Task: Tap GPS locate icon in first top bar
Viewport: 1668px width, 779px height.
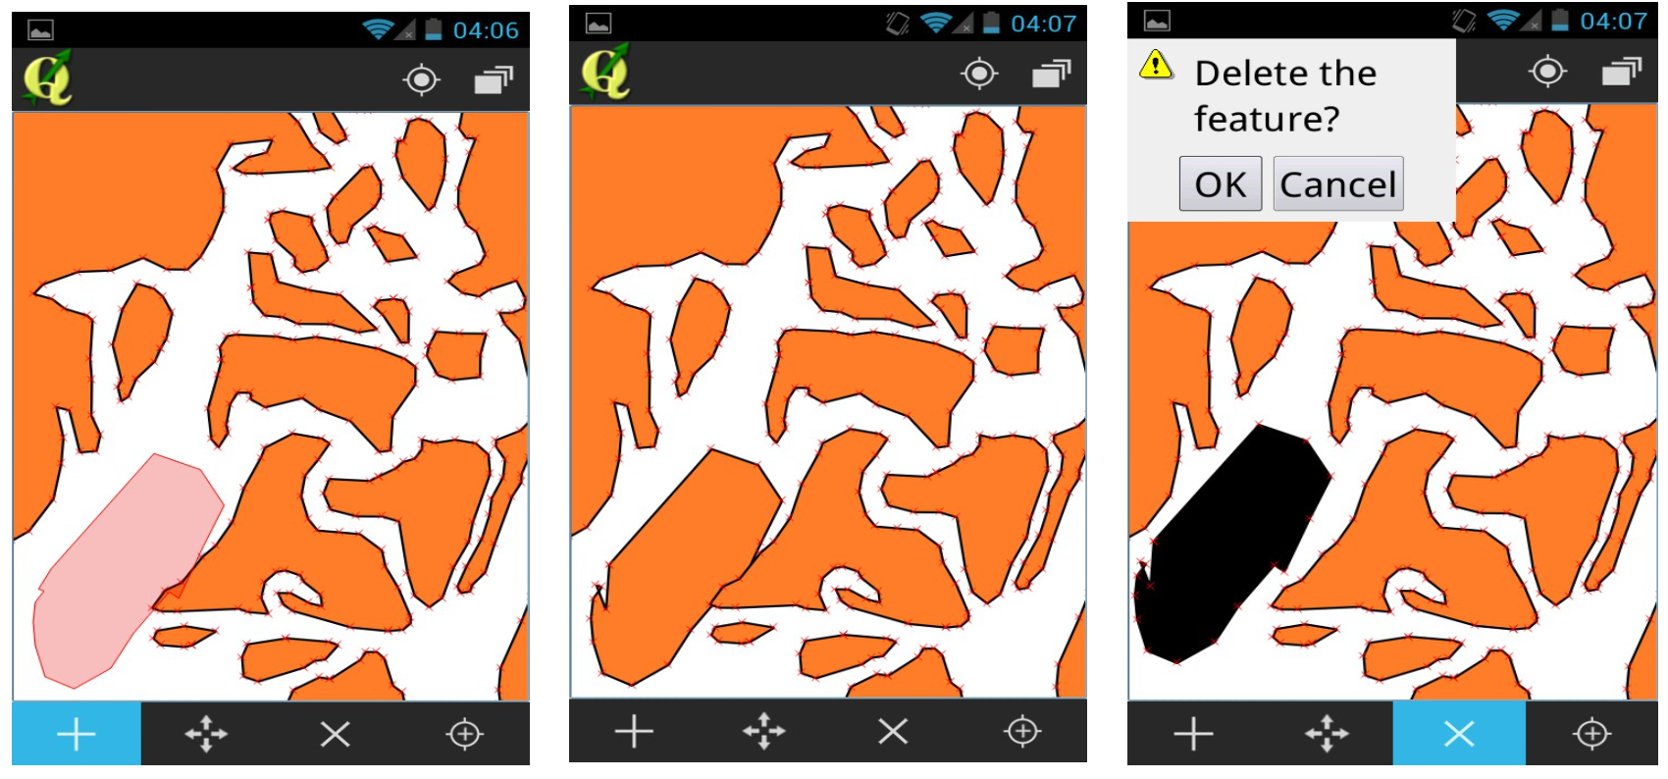Action: coord(422,79)
